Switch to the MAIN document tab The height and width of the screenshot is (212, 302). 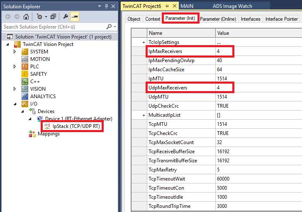click(187, 6)
